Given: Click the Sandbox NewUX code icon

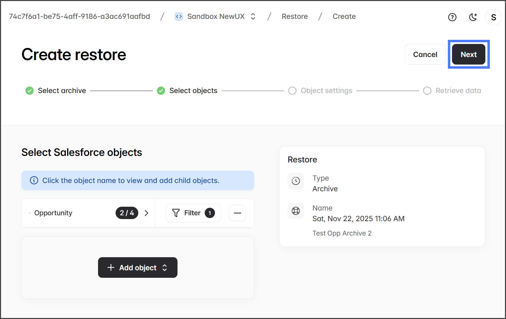Looking at the screenshot, I should coord(179,16).
